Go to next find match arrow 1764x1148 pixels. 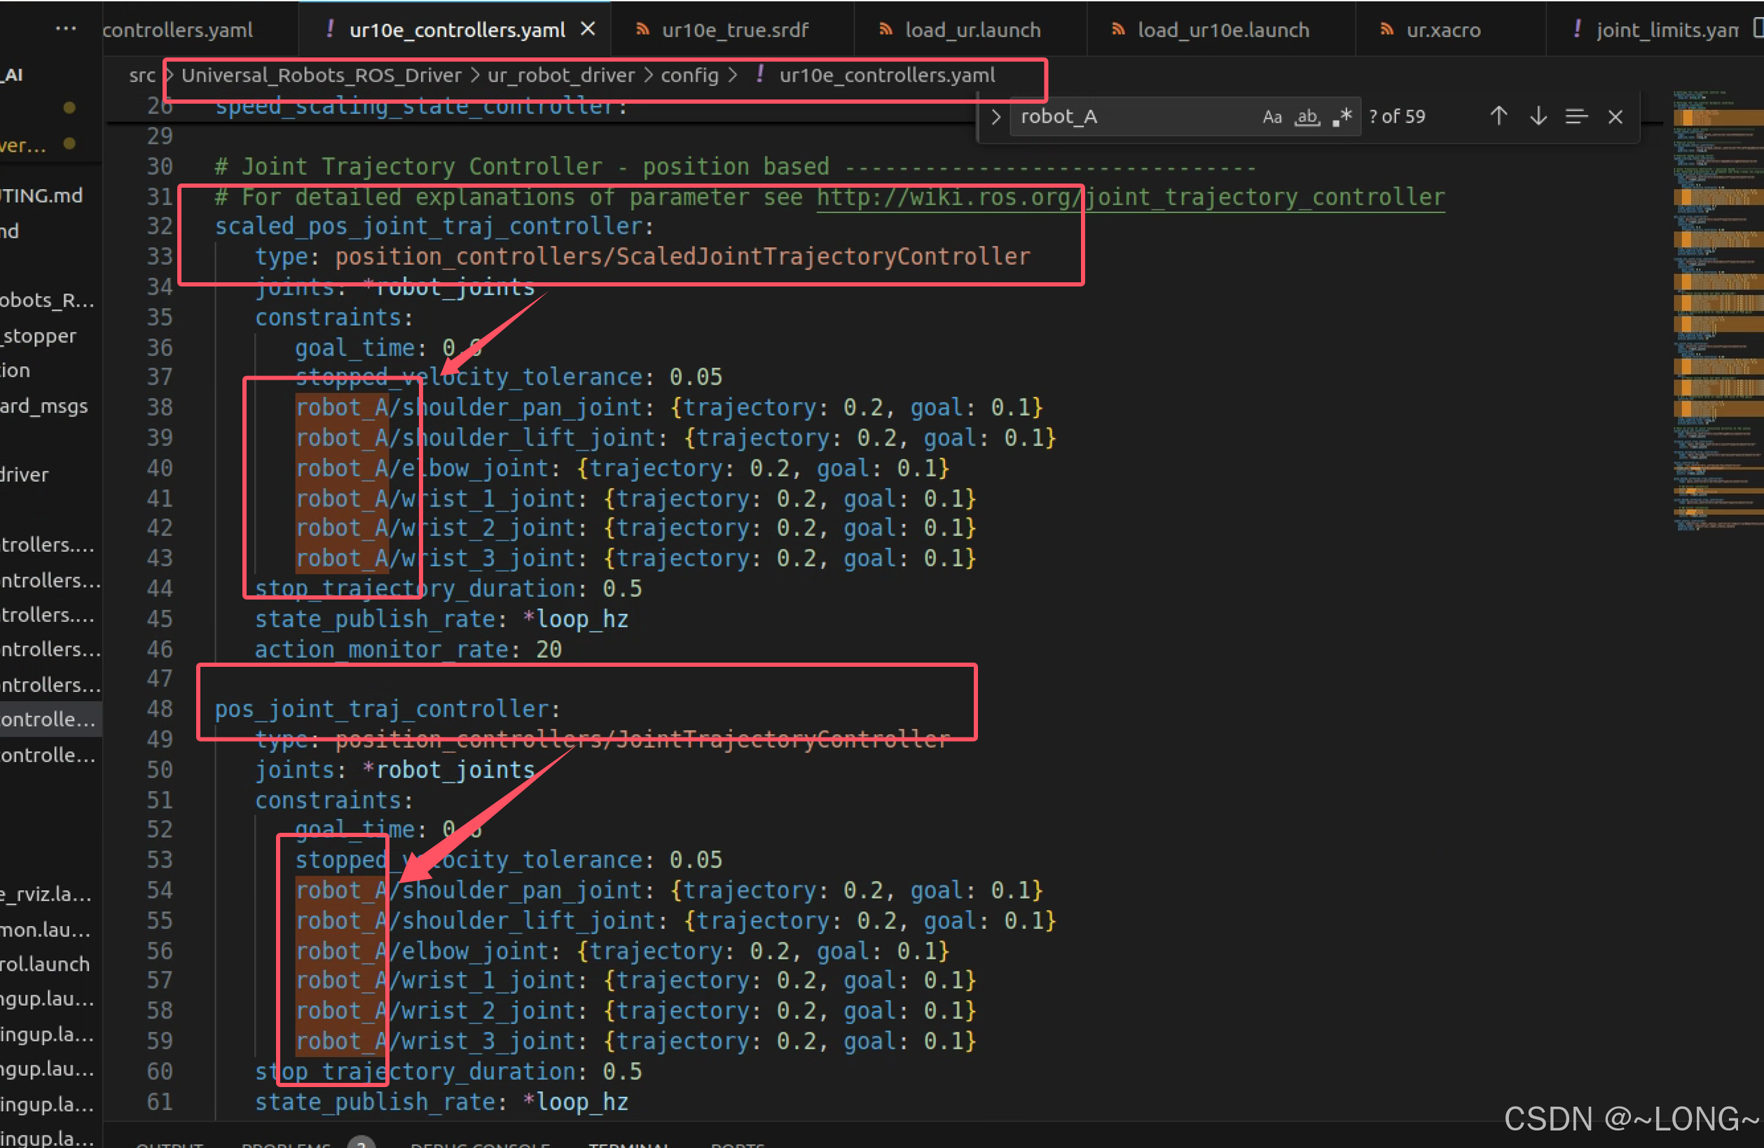[1538, 116]
